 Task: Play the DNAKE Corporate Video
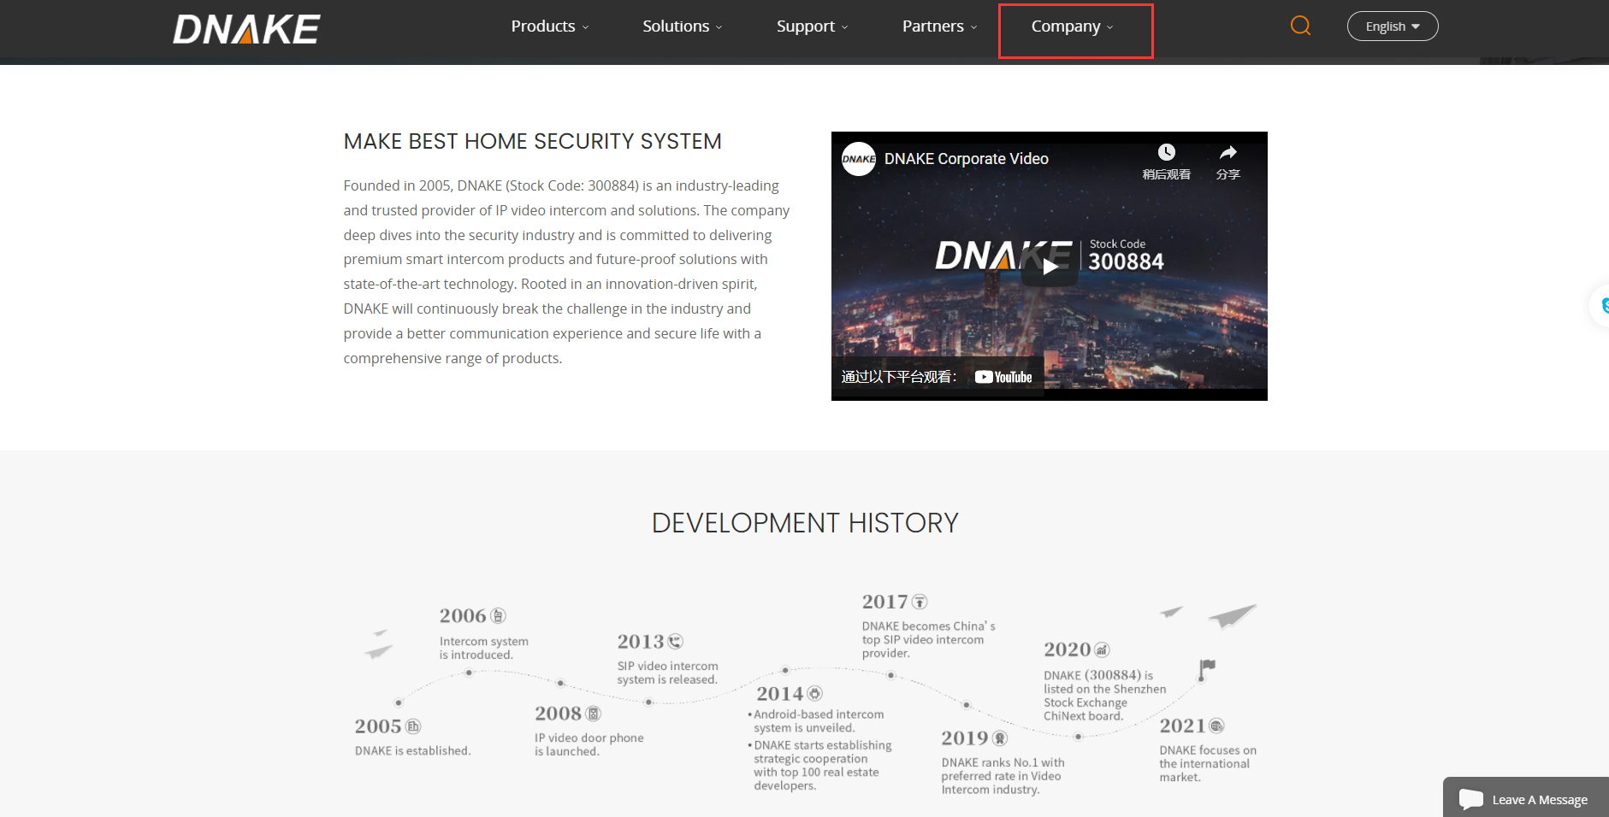pos(1049,267)
